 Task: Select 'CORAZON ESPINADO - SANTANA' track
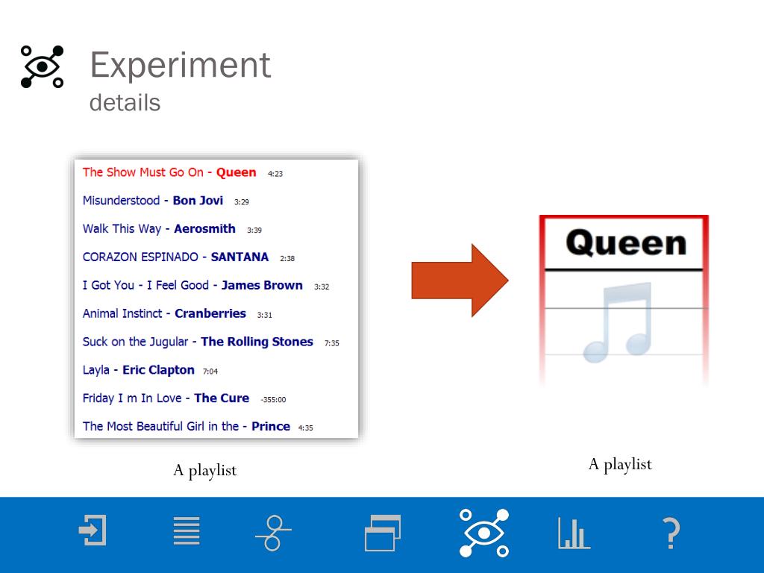pyautogui.click(x=175, y=257)
